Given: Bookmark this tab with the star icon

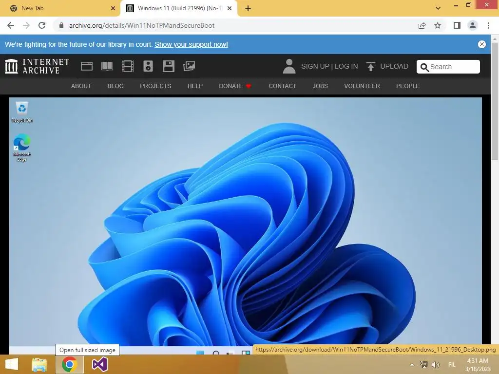Looking at the screenshot, I should [x=438, y=25].
